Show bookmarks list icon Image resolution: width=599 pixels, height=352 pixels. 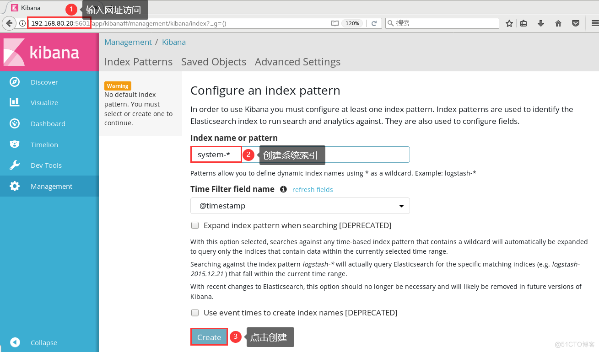[524, 23]
